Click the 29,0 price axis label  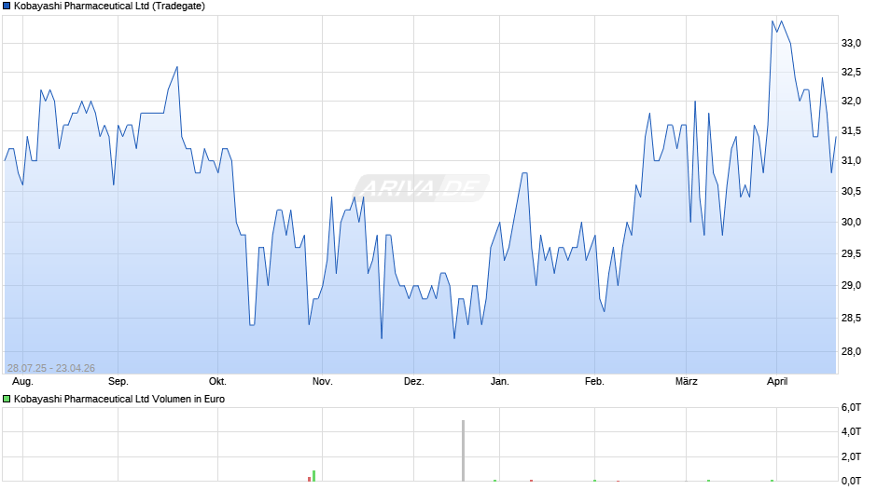(x=851, y=285)
